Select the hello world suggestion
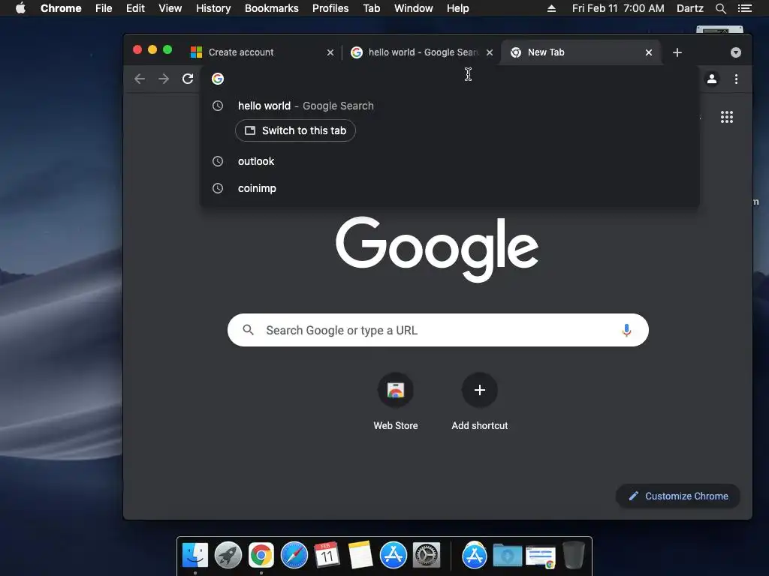The height and width of the screenshot is (576, 769). (x=449, y=106)
